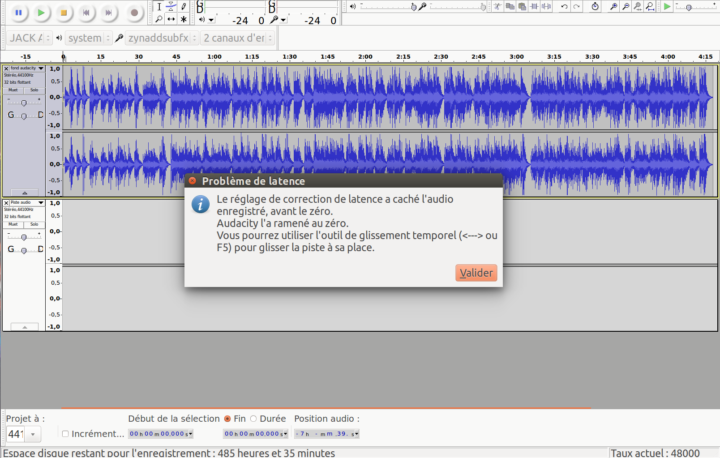Open the fond audacity track dropdown menu
The width and height of the screenshot is (720, 458).
(x=41, y=68)
